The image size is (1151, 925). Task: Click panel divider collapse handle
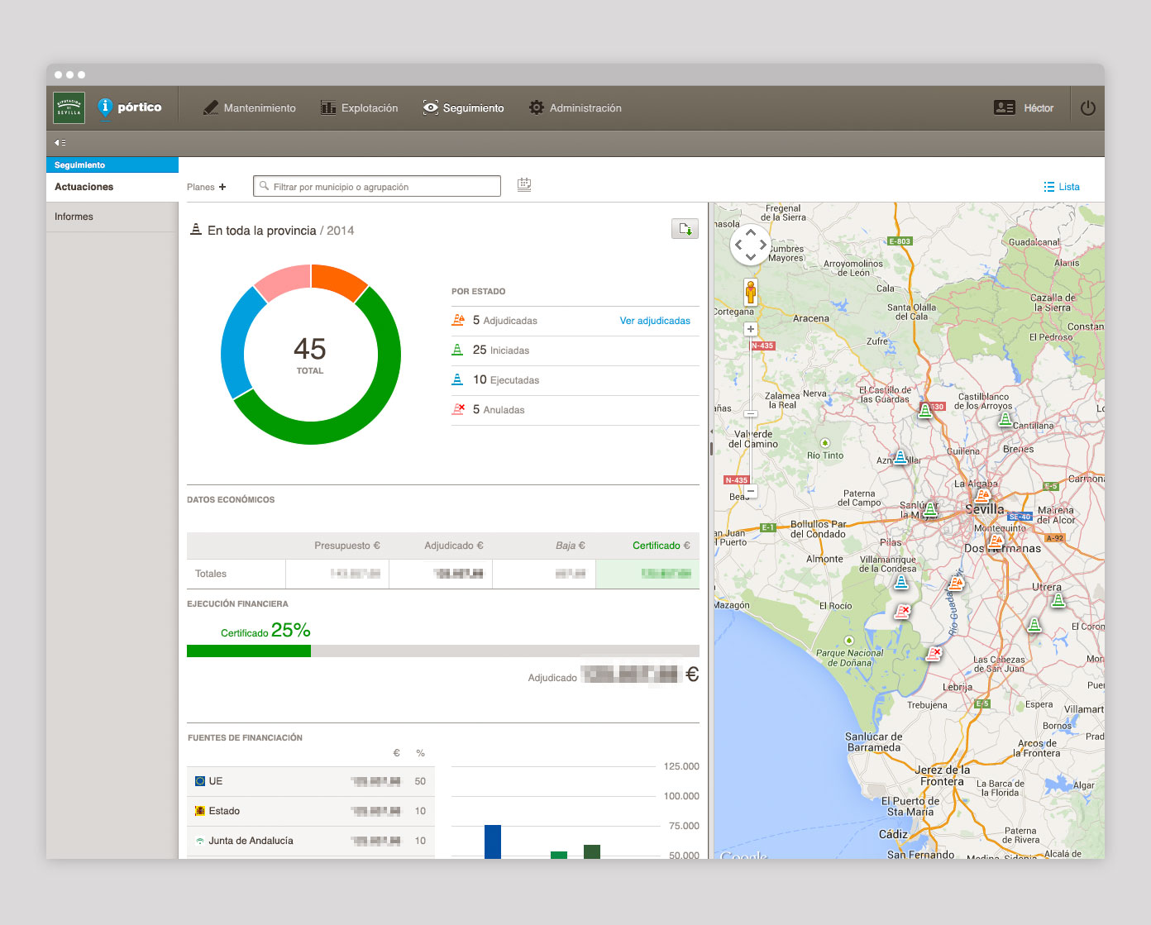pos(711,448)
